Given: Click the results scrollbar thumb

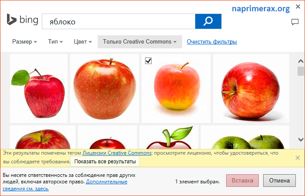Looking at the screenshot, I should coord(301,71).
